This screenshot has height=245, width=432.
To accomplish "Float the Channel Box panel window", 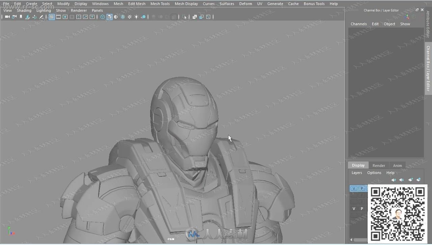I will [x=417, y=10].
